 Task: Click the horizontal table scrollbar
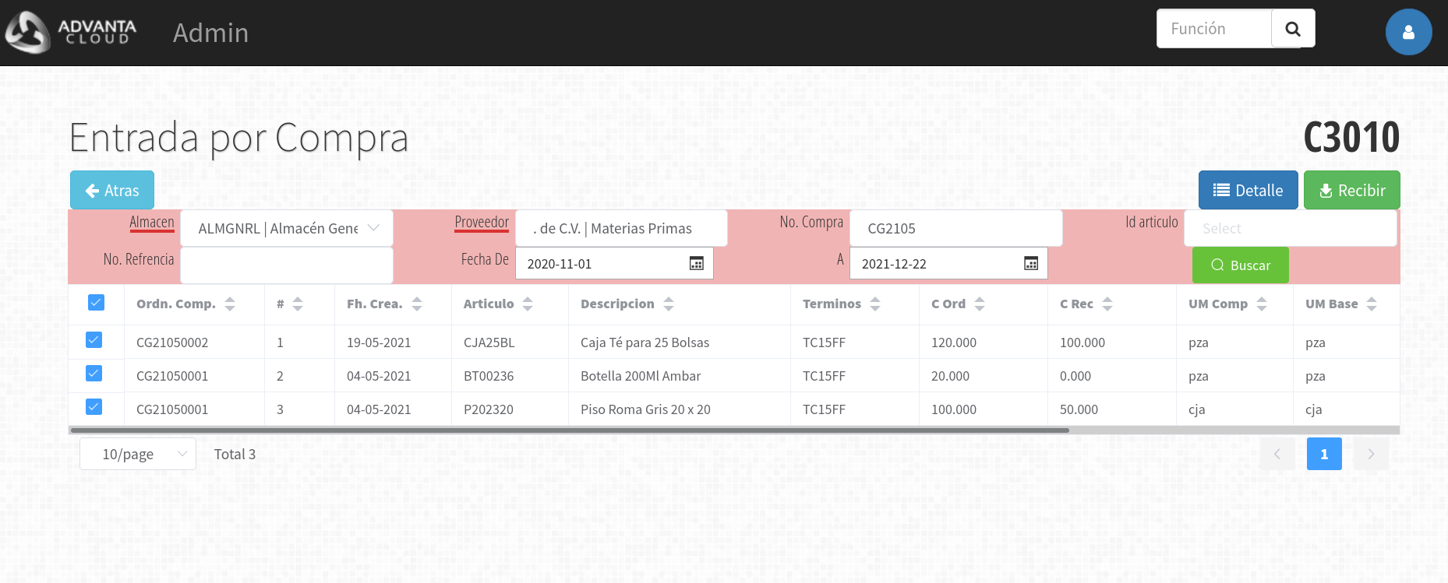(x=570, y=430)
